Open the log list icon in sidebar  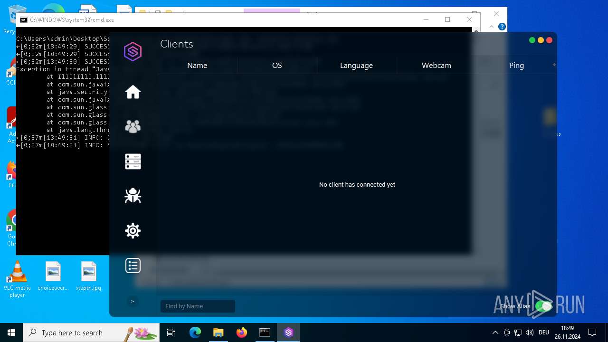point(133,266)
